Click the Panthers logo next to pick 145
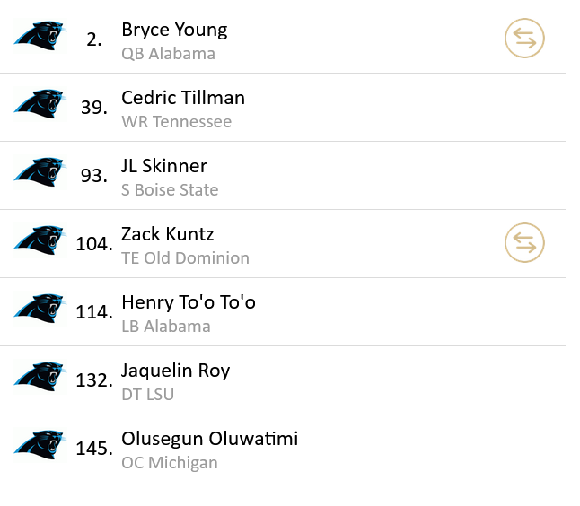This screenshot has width=580, height=506. 40,447
